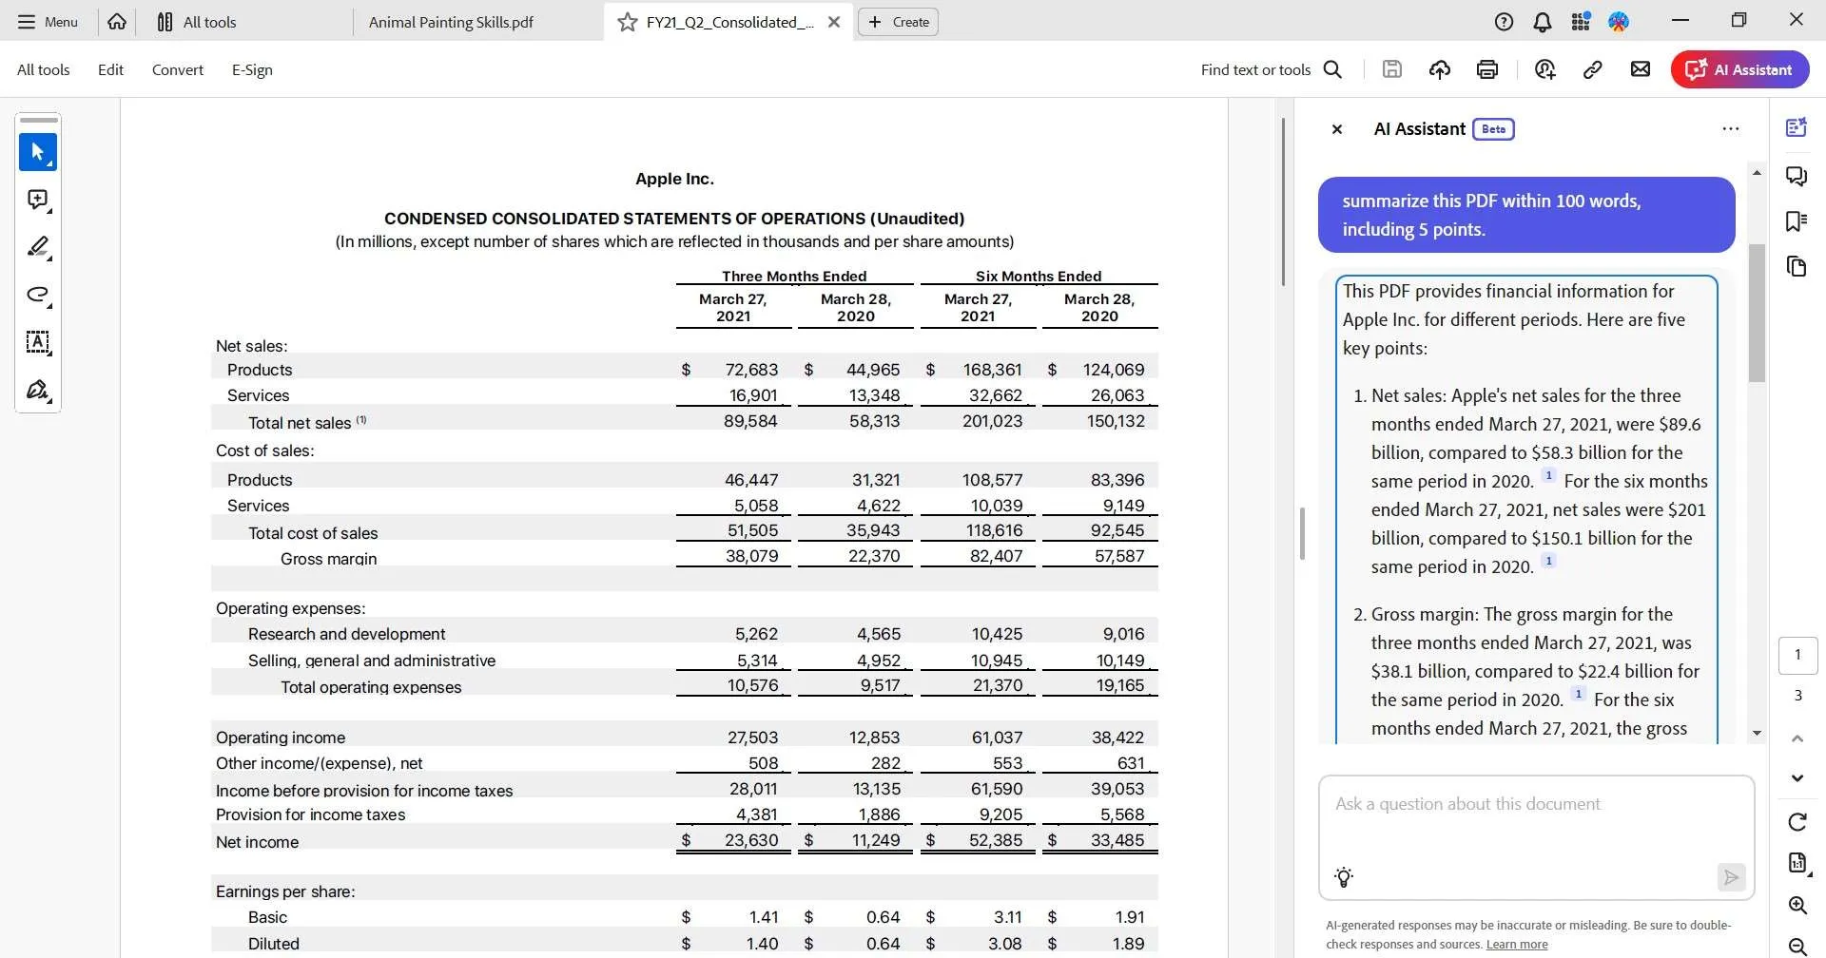Choose the Select arrow tool
Image resolution: width=1826 pixels, height=958 pixels.
(38, 152)
